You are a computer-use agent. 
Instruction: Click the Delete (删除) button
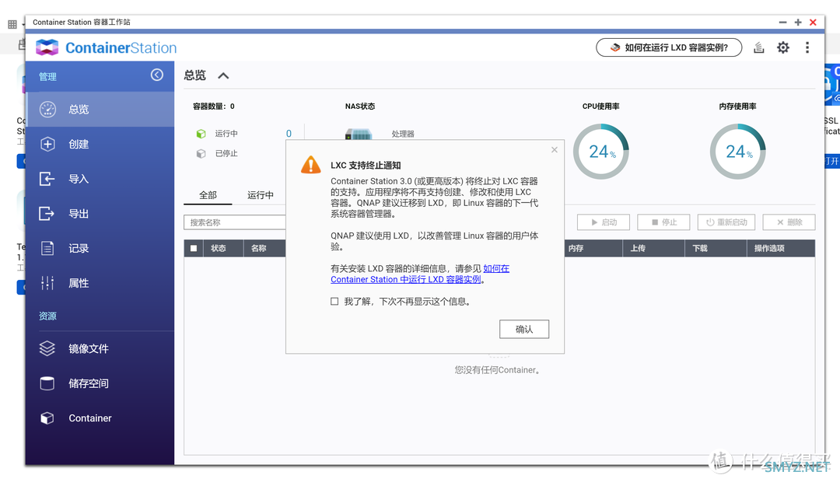click(789, 222)
